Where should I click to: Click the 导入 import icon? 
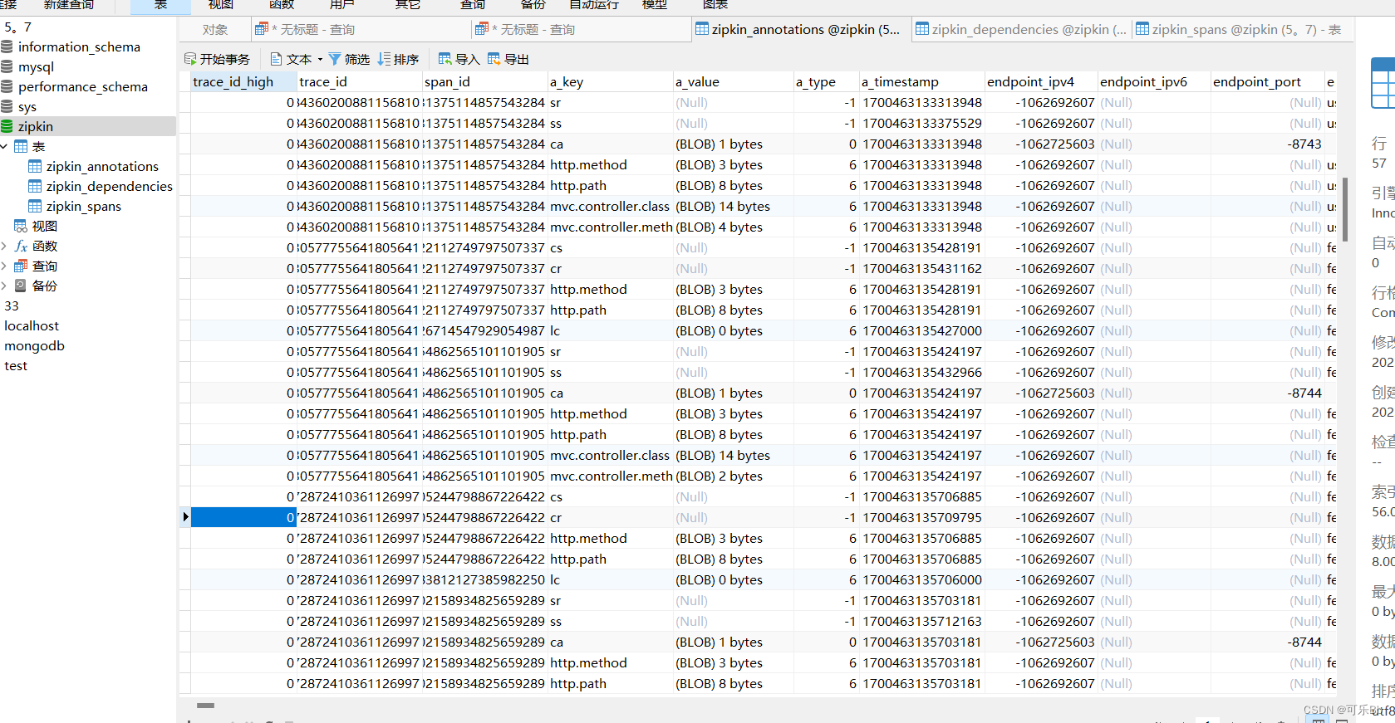(445, 59)
